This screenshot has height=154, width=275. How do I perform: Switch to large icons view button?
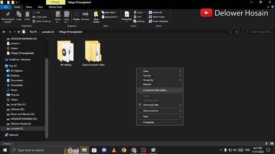(x=272, y=144)
